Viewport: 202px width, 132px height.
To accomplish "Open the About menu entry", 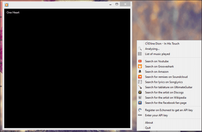I will point(169,123).
